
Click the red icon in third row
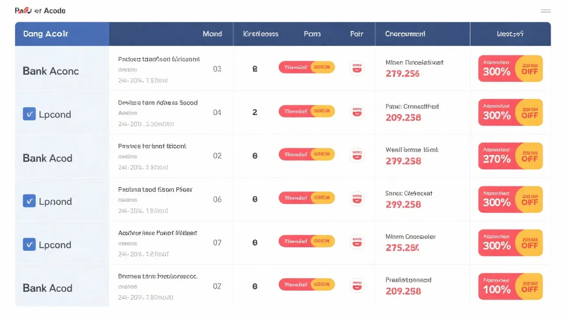tap(357, 155)
